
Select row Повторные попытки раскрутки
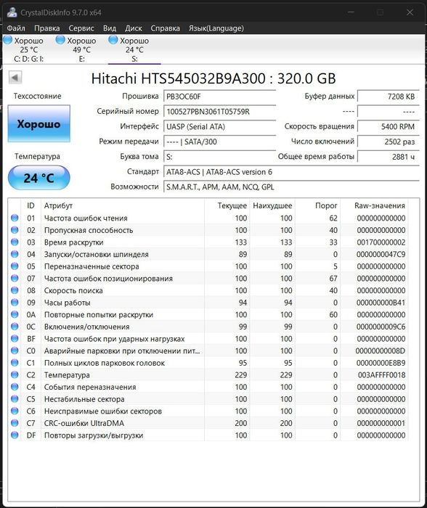[208, 314]
